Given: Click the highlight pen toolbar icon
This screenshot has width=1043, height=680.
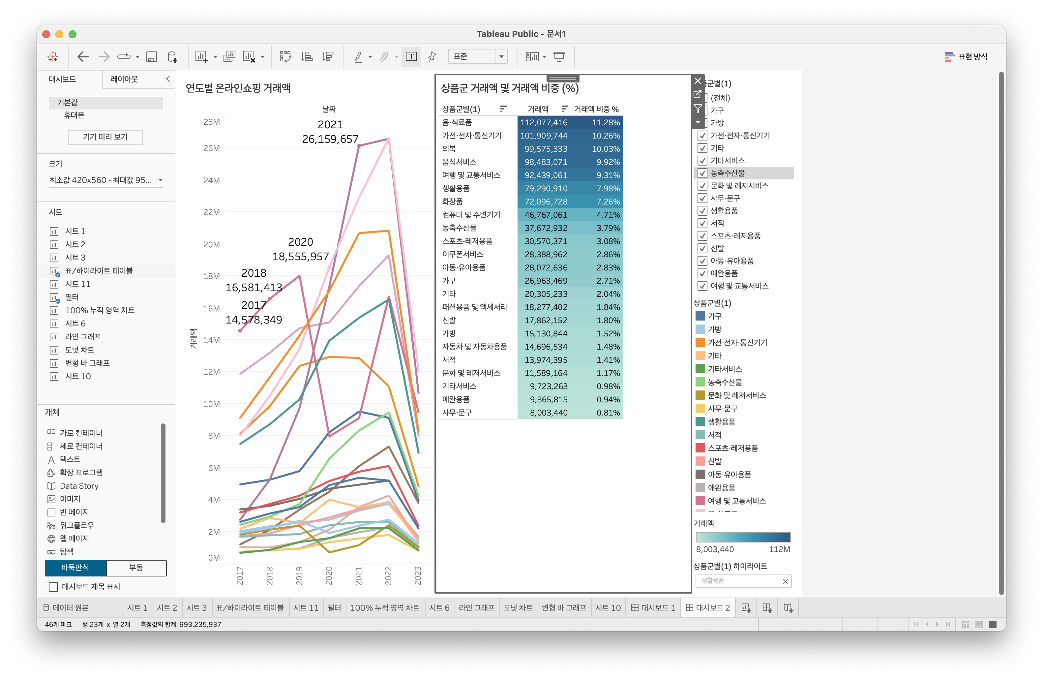Looking at the screenshot, I should point(358,57).
